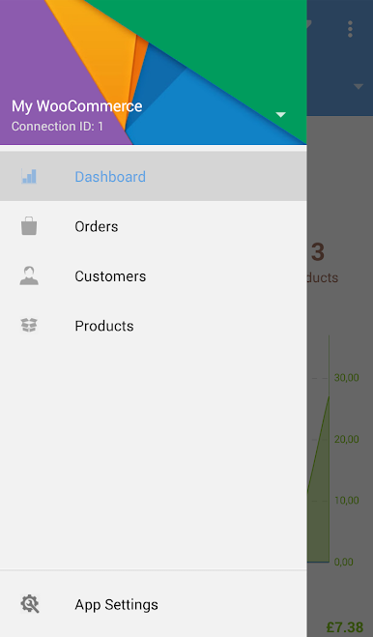
Task: Click the Dashboard bar chart icon
Action: pyautogui.click(x=29, y=176)
